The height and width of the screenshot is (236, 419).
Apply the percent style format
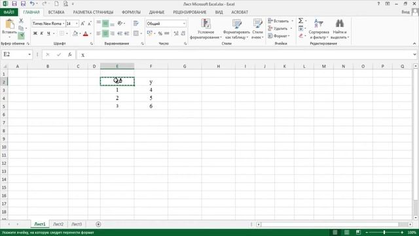pyautogui.click(x=160, y=33)
